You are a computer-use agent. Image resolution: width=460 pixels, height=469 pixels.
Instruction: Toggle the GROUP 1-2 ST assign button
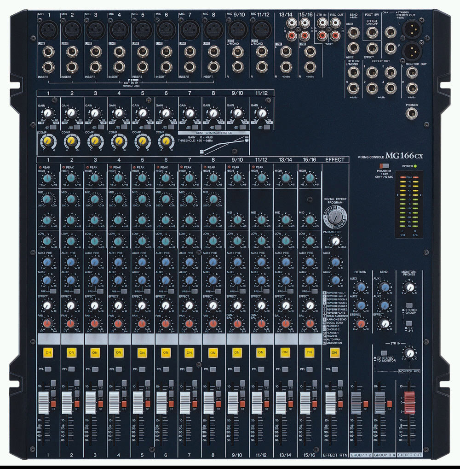(x=366, y=404)
